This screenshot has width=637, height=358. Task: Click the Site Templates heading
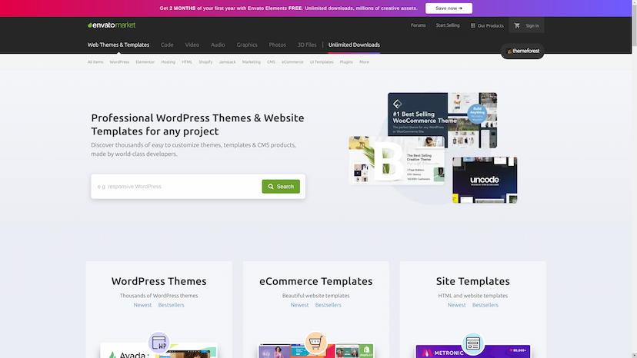tap(473, 281)
